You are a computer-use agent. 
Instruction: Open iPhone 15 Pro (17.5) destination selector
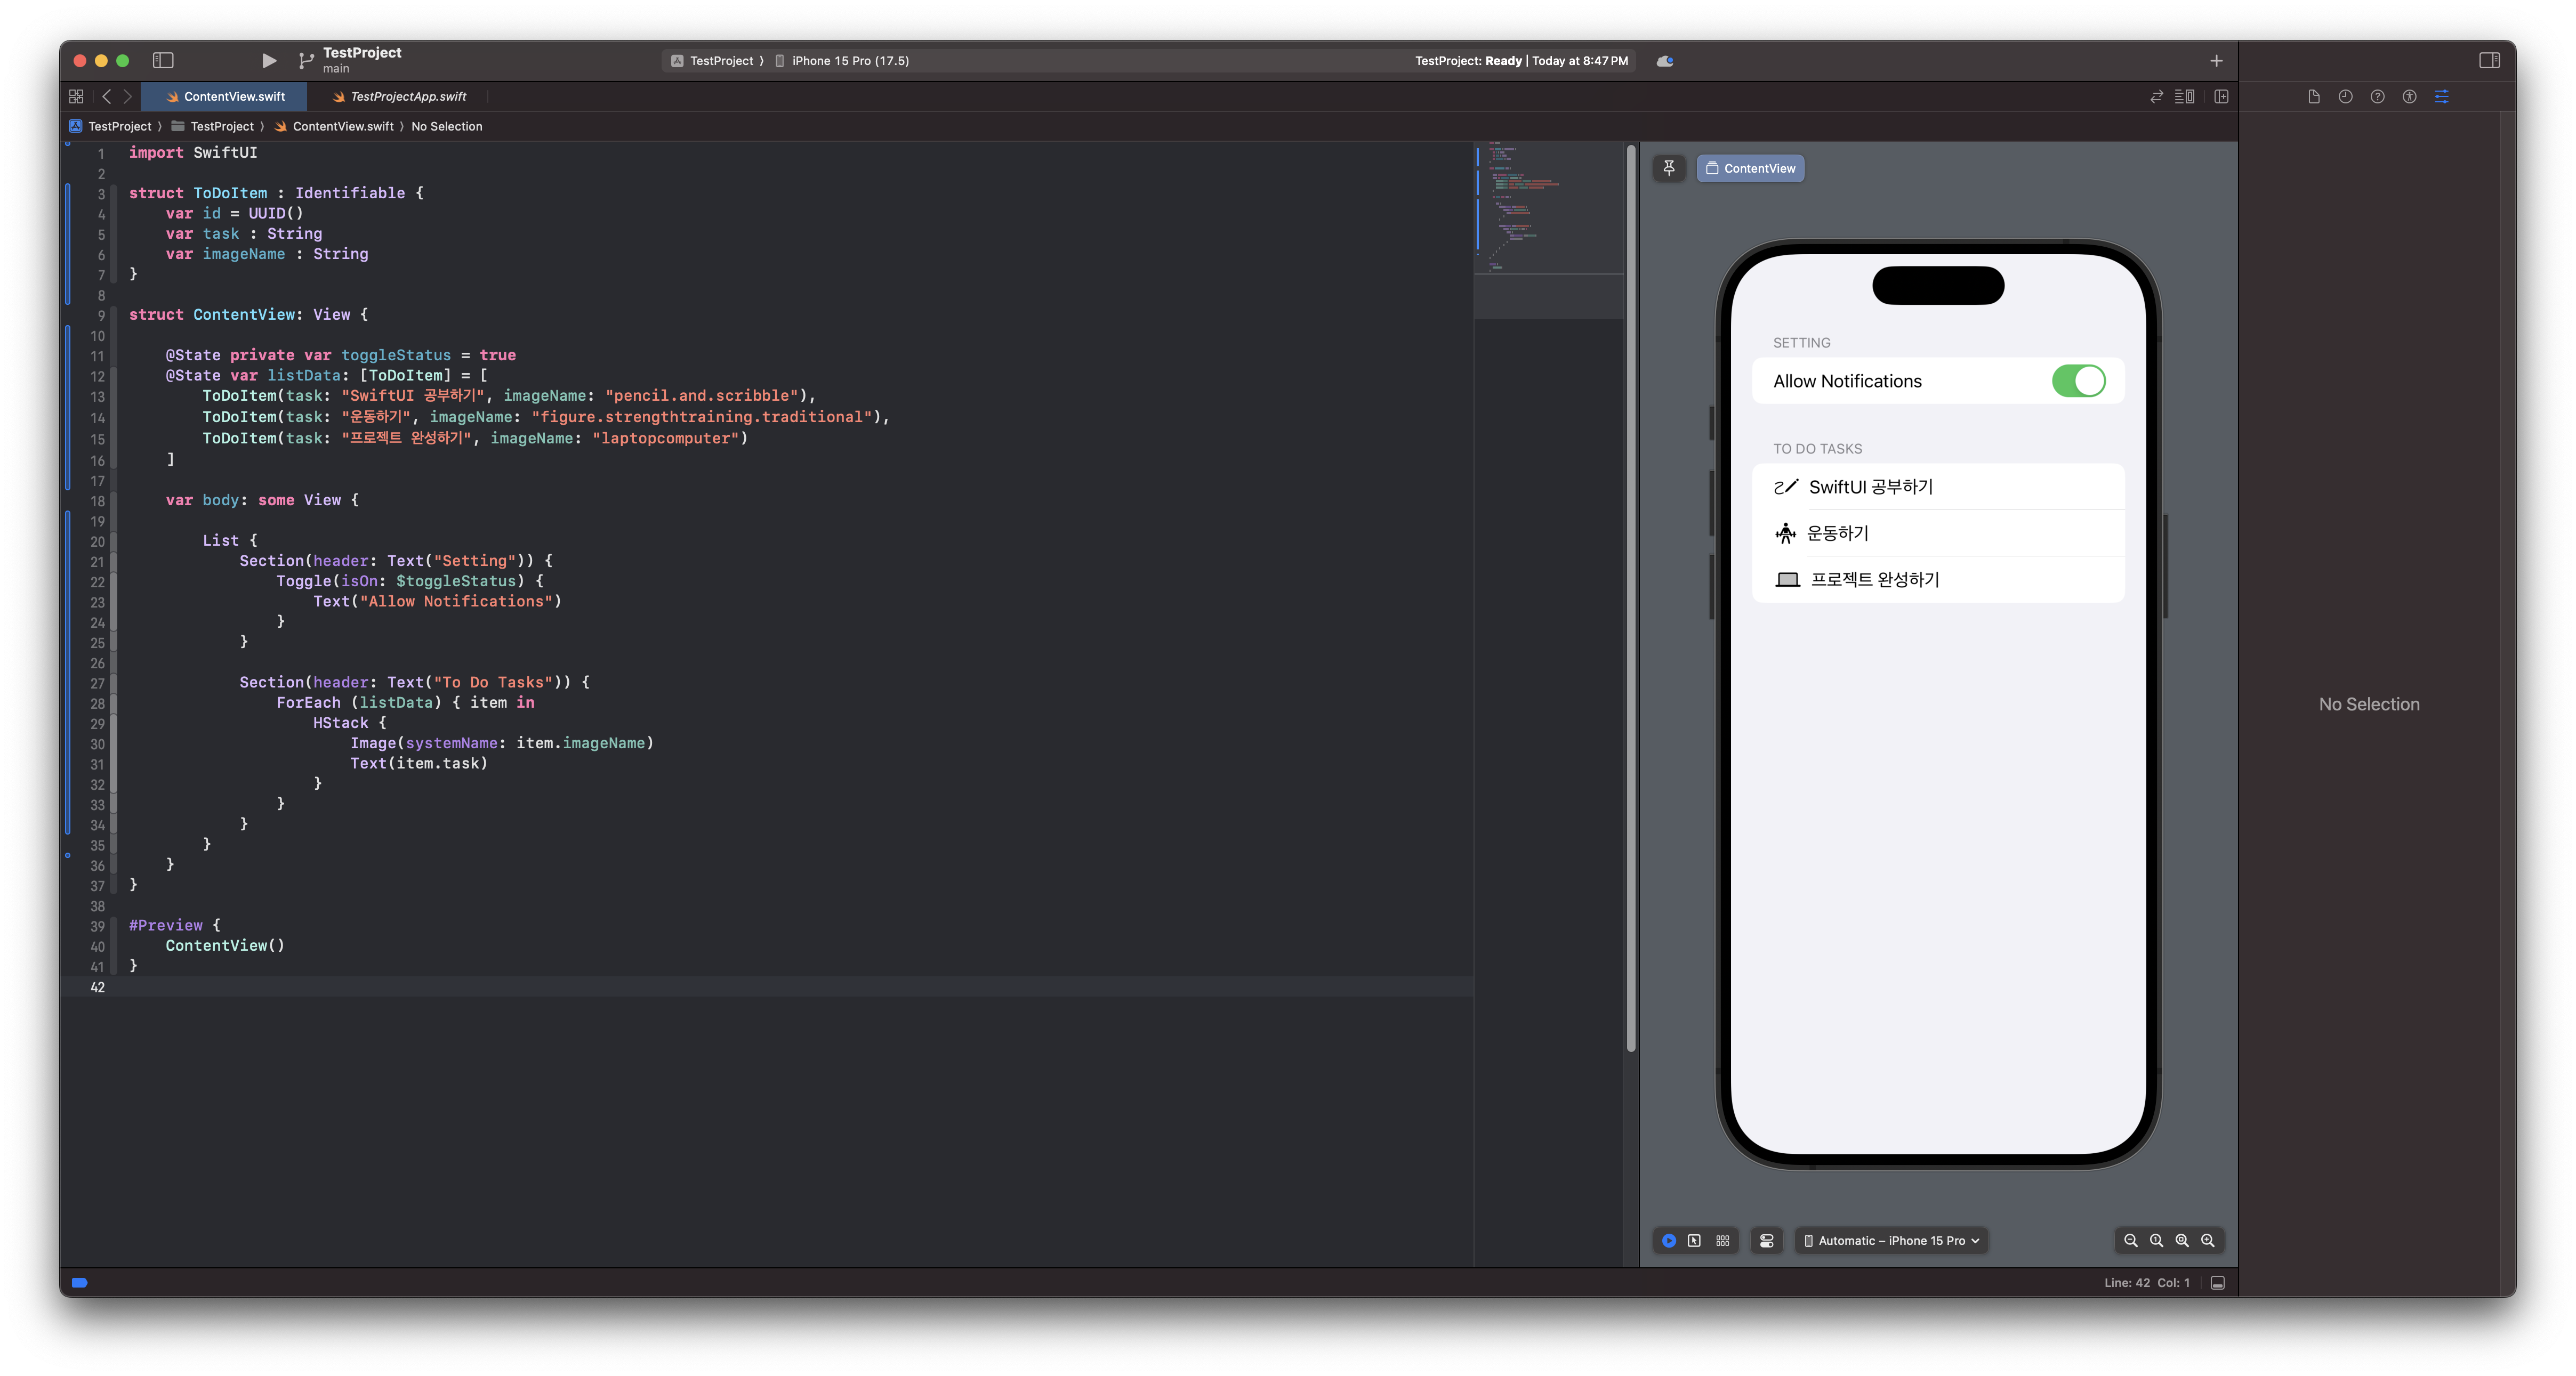pos(849,61)
